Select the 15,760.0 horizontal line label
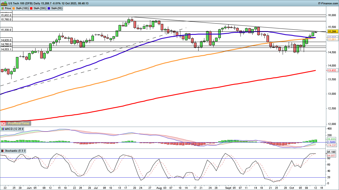339x190 pixels. point(6,19)
